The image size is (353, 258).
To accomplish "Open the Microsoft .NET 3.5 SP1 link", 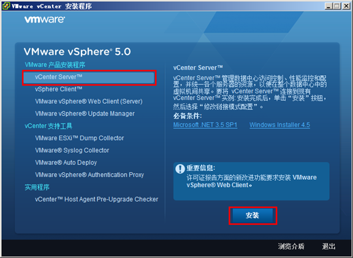I will [x=205, y=125].
